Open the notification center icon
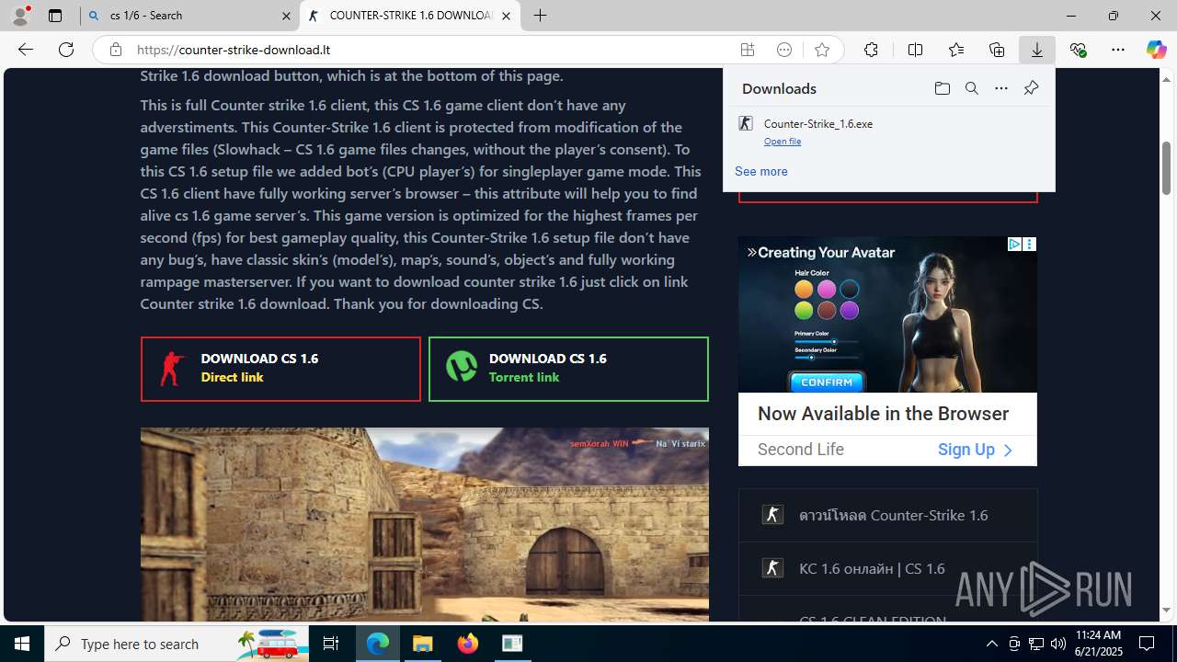This screenshot has height=662, width=1177. 1147,644
